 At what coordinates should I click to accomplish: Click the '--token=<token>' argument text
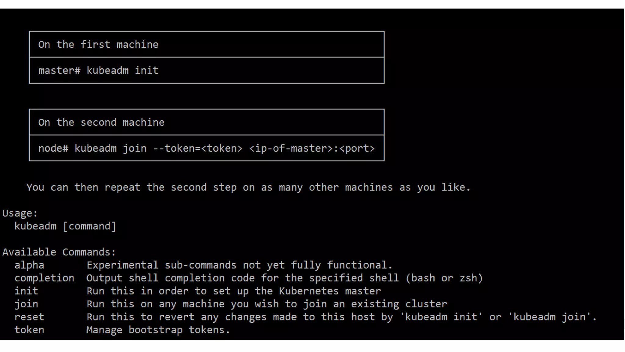(x=197, y=148)
